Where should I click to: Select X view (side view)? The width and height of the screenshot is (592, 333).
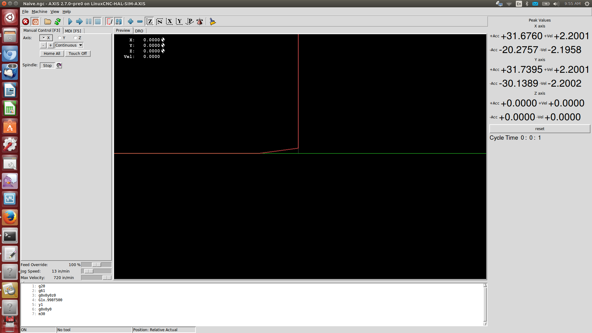pos(169,22)
